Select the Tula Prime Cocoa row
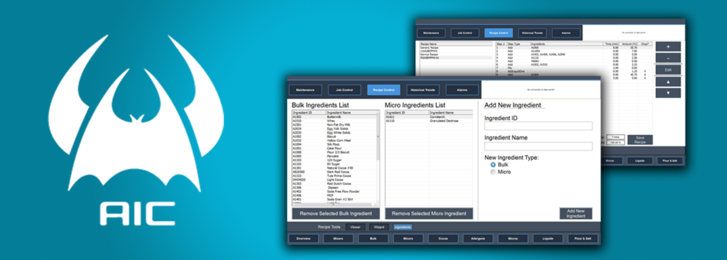This screenshot has width=727, height=260. click(x=334, y=175)
